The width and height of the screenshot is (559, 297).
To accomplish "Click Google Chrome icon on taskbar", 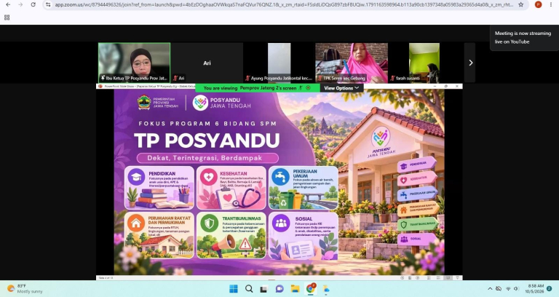I will click(x=311, y=288).
